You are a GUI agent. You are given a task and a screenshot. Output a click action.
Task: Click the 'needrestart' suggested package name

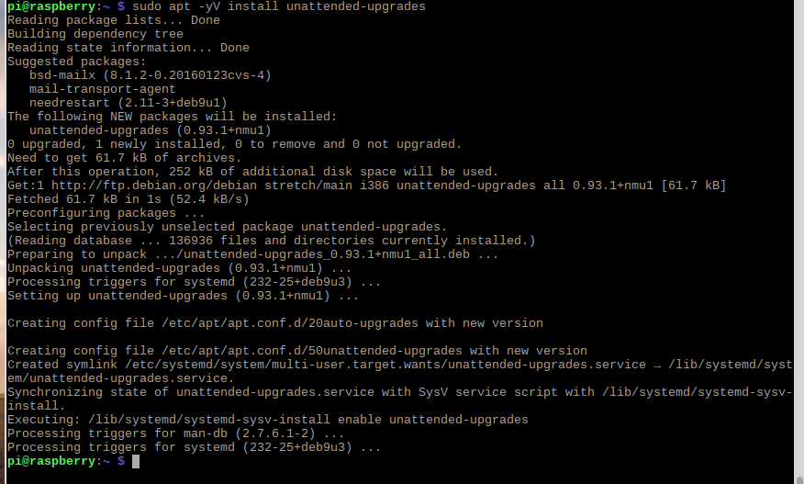click(69, 103)
